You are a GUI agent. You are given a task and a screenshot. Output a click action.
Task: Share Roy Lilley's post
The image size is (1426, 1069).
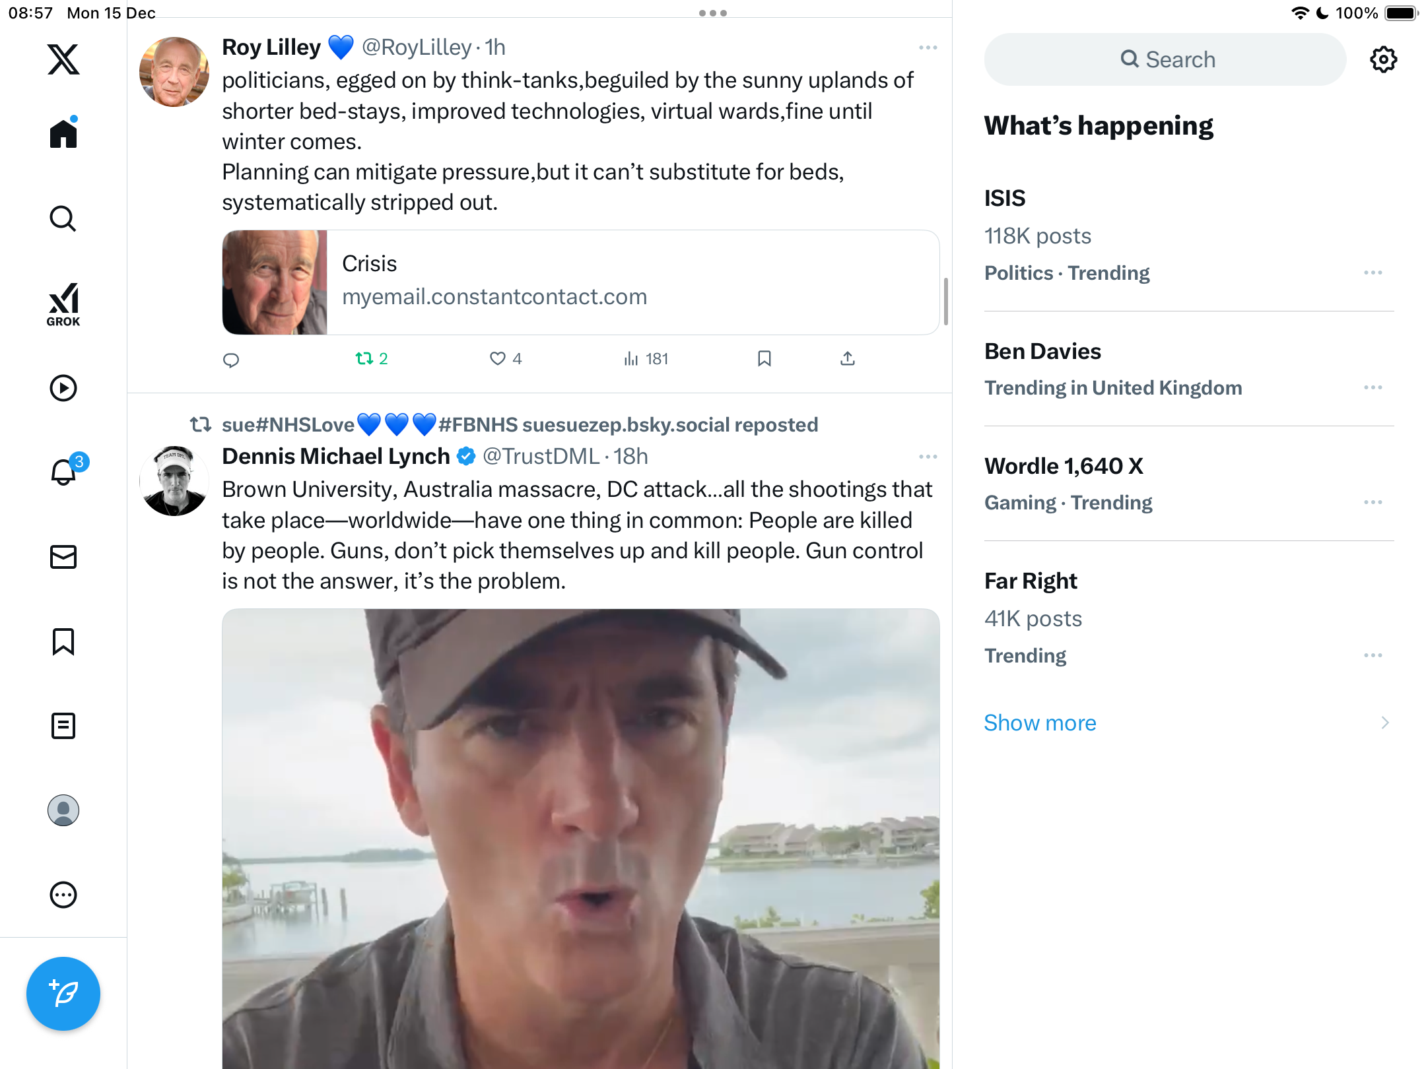(x=848, y=358)
